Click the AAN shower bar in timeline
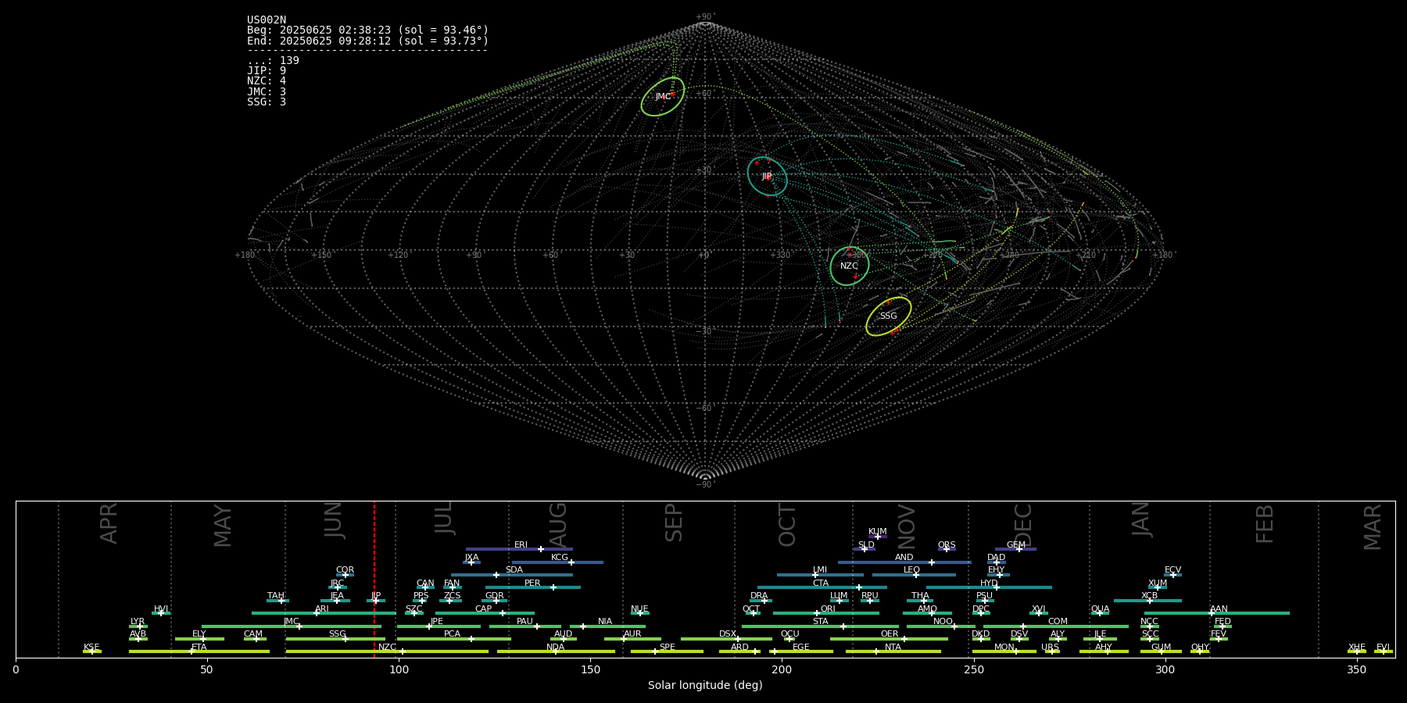1407x703 pixels. (1217, 613)
